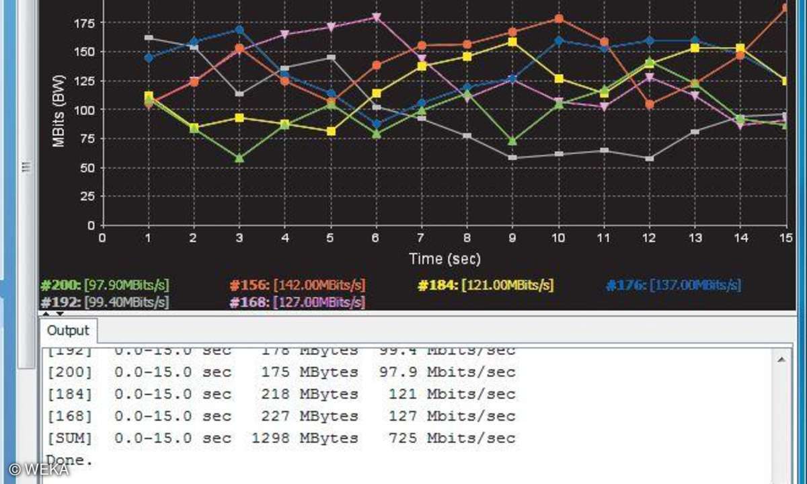This screenshot has height=484, width=807.
Task: Click the orange data point at 15 seconds
Action: point(785,8)
